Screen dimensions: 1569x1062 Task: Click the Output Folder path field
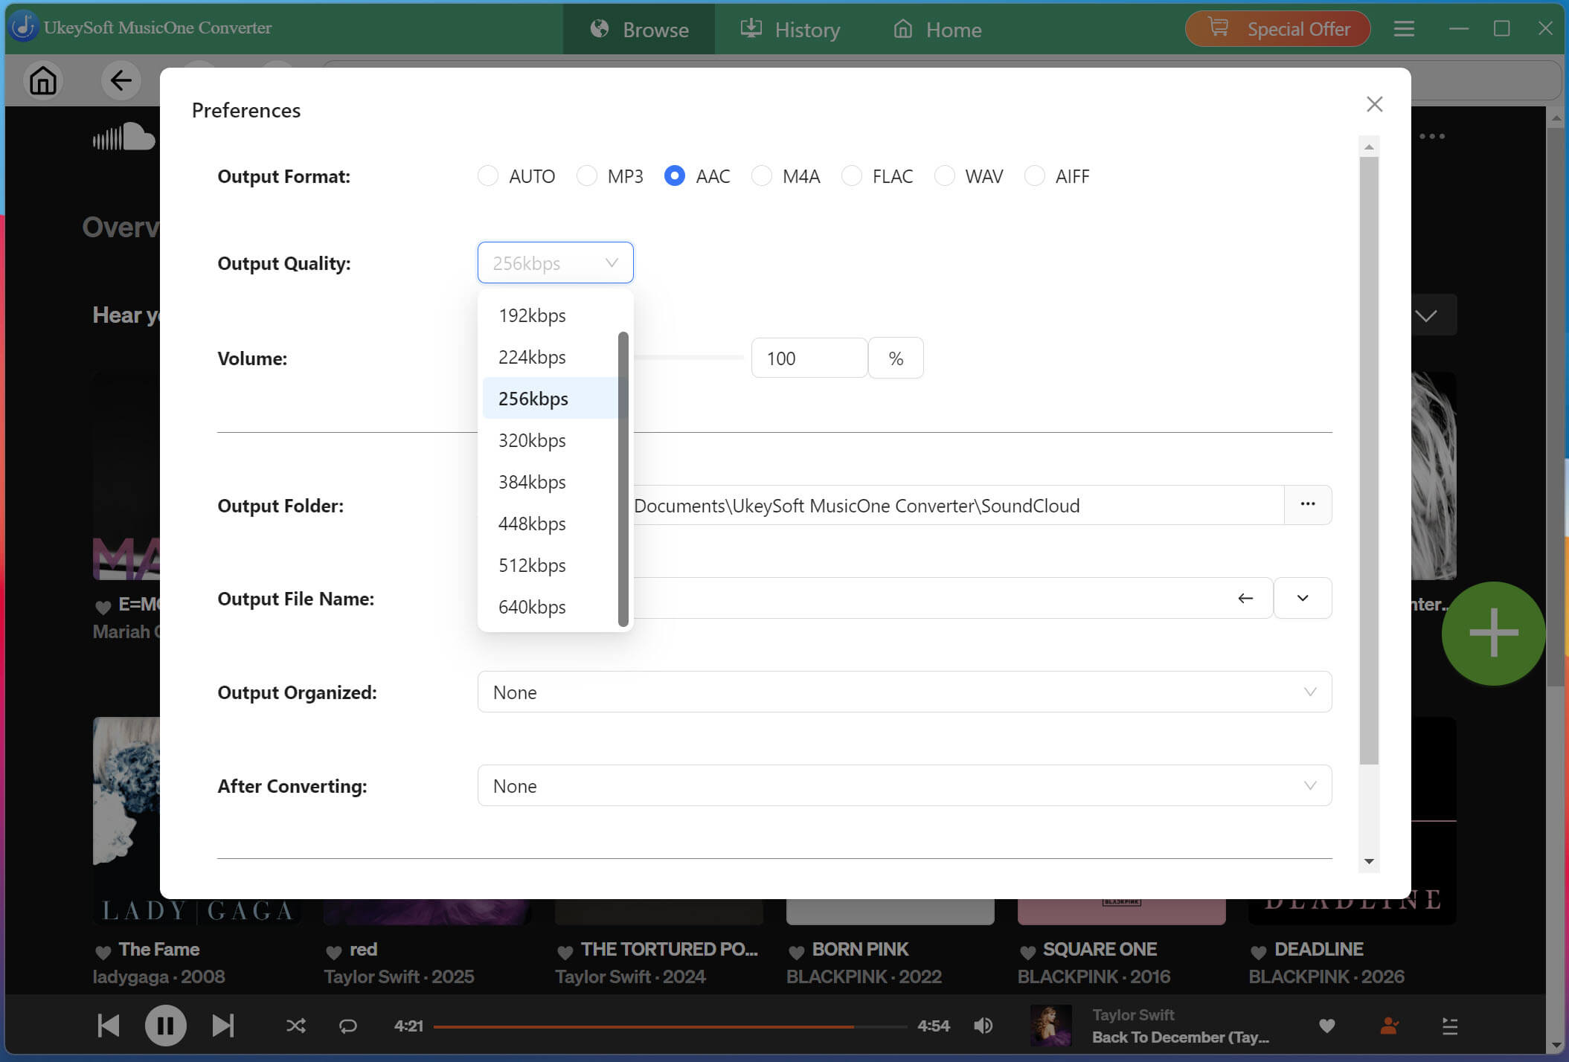[958, 506]
